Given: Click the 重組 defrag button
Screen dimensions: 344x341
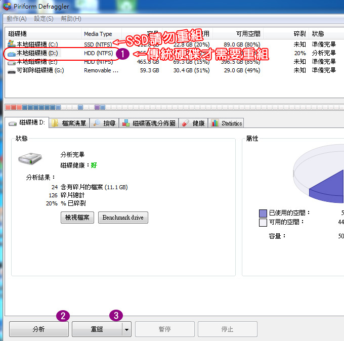Looking at the screenshot, I should (97, 329).
